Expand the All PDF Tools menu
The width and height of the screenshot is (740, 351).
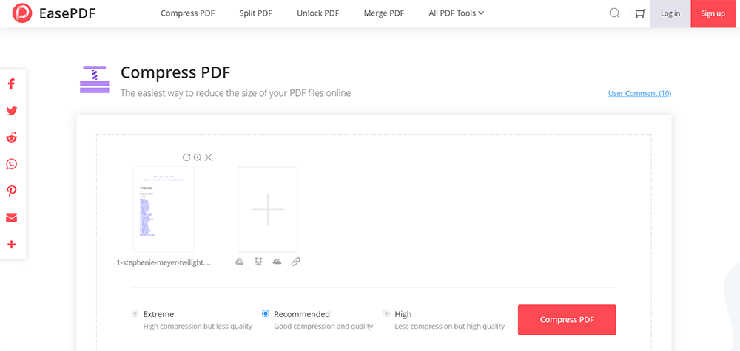pyautogui.click(x=456, y=13)
